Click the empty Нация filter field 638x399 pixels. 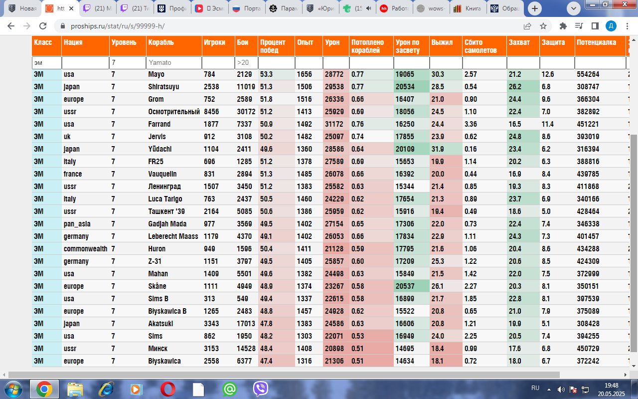pos(85,63)
